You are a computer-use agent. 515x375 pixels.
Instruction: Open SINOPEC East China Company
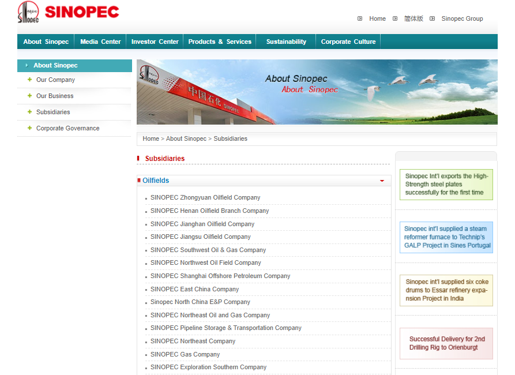coord(194,289)
